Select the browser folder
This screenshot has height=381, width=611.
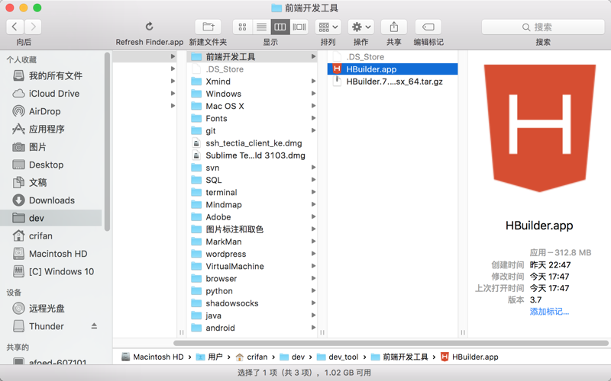coord(252,278)
